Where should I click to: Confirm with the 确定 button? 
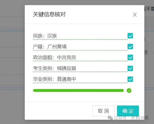(128, 111)
